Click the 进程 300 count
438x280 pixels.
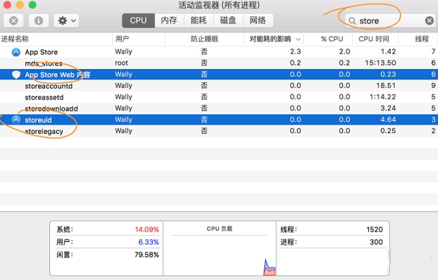coord(376,242)
